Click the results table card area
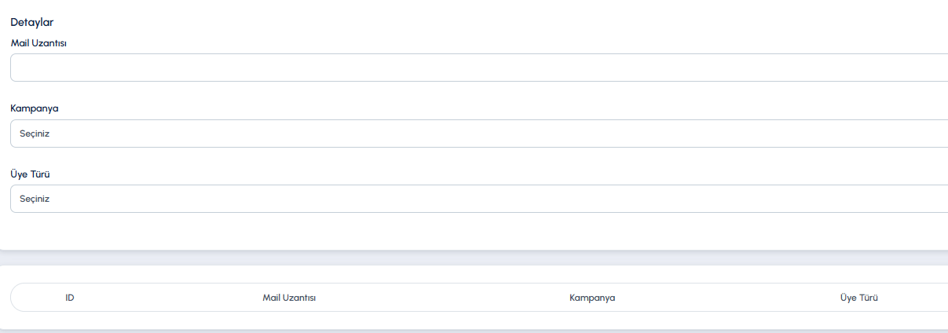Viewport: 948px width, 333px height. pyautogui.click(x=471, y=320)
